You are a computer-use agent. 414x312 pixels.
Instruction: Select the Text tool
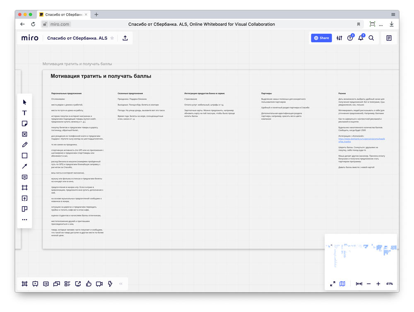[x=24, y=113]
